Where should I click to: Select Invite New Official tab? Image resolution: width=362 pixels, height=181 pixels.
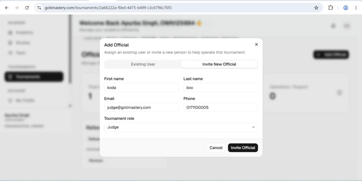219,64
